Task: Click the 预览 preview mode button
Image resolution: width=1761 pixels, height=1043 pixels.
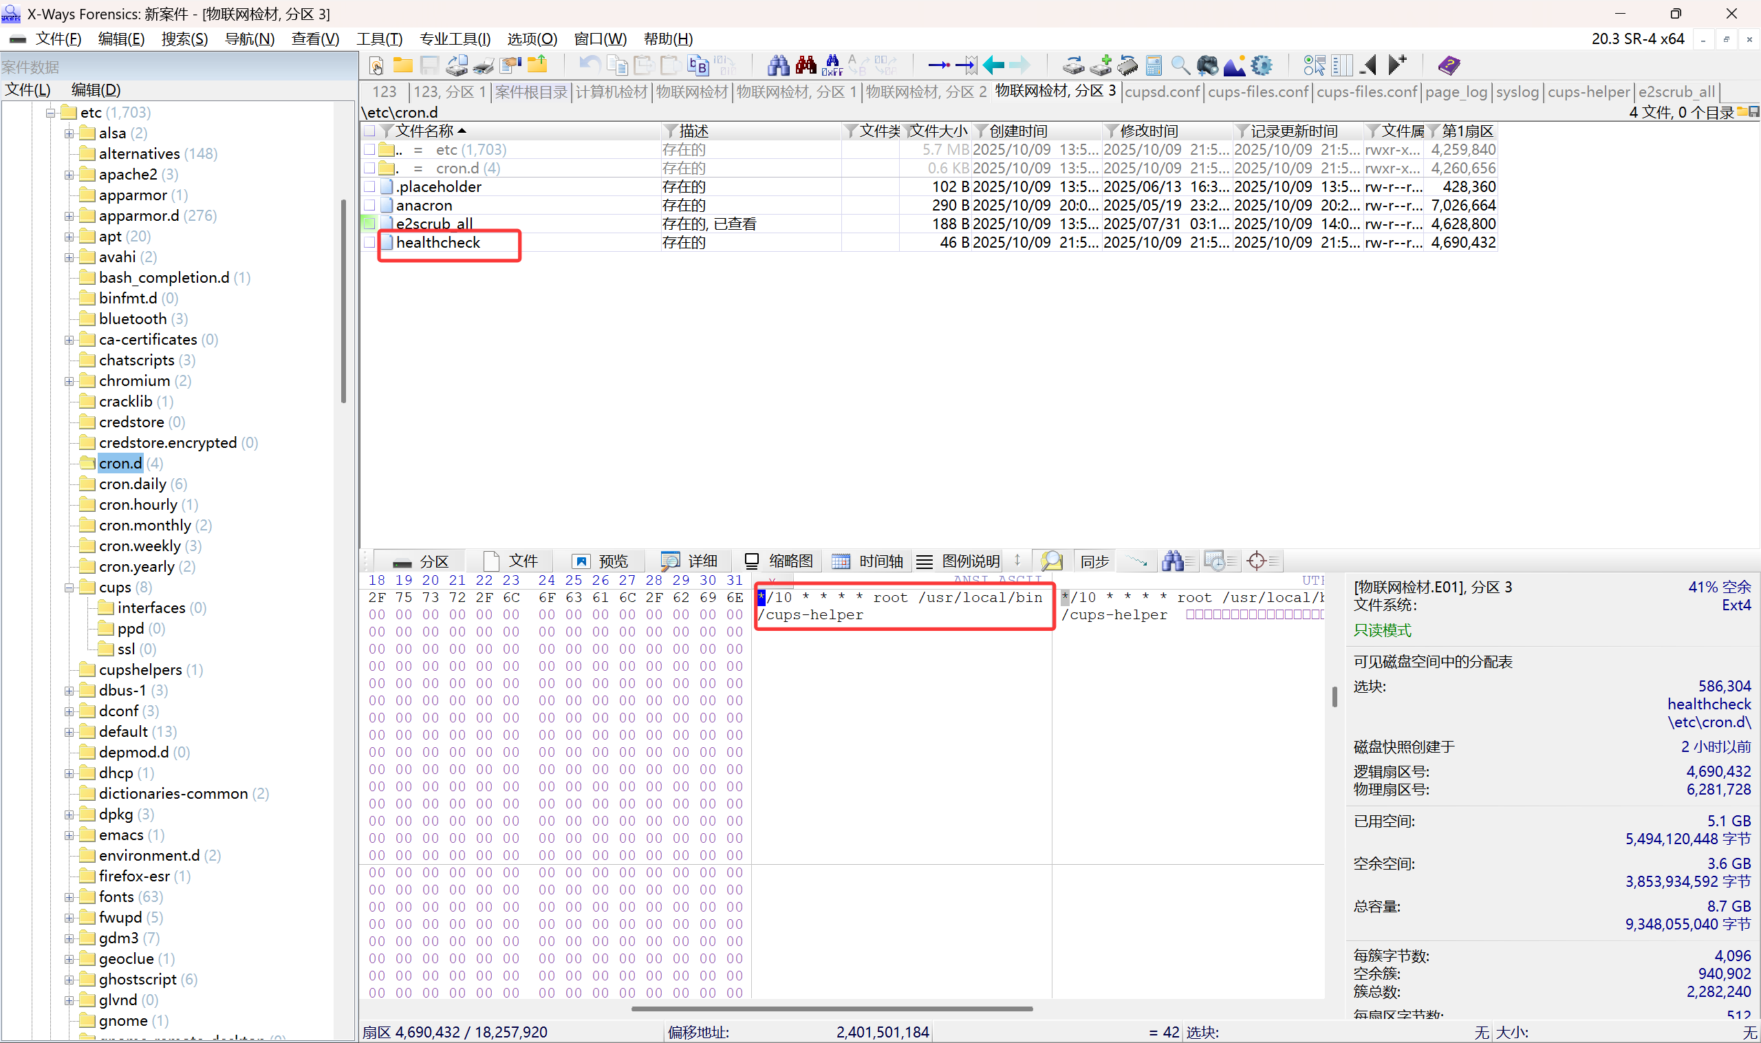Action: (601, 561)
